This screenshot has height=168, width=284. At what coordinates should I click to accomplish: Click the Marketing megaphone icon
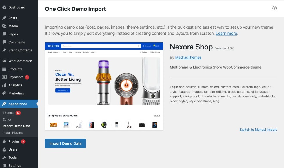click(4, 93)
